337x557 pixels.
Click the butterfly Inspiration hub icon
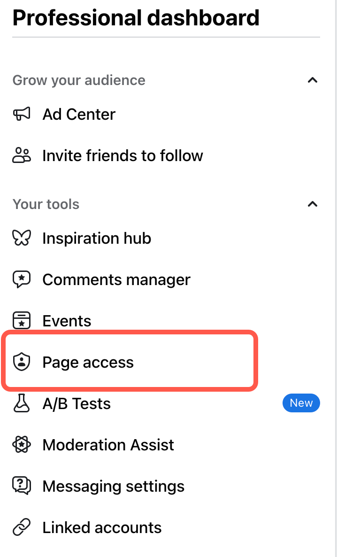(22, 238)
